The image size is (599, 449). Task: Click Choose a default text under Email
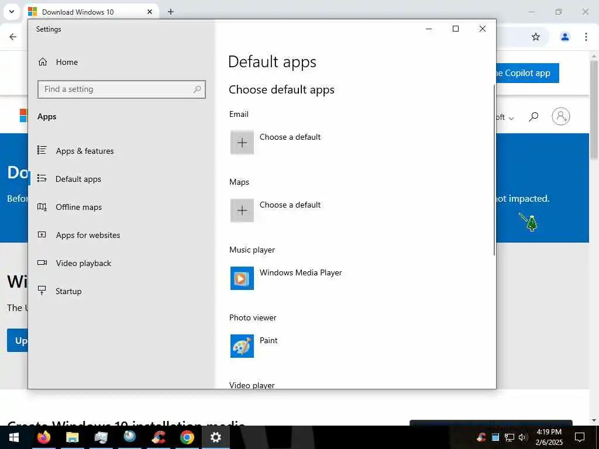pyautogui.click(x=290, y=137)
